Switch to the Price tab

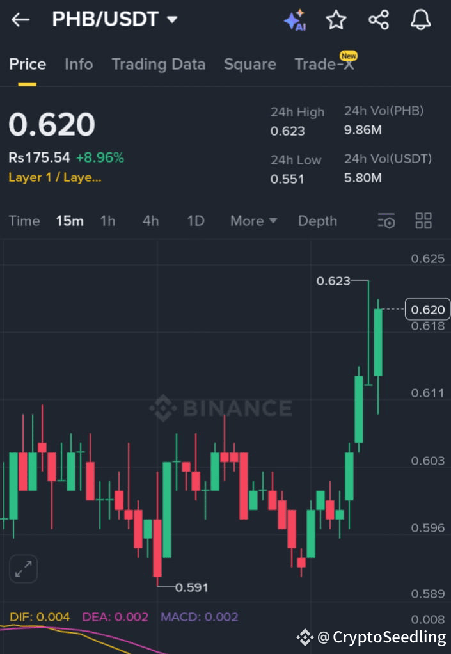tap(28, 64)
